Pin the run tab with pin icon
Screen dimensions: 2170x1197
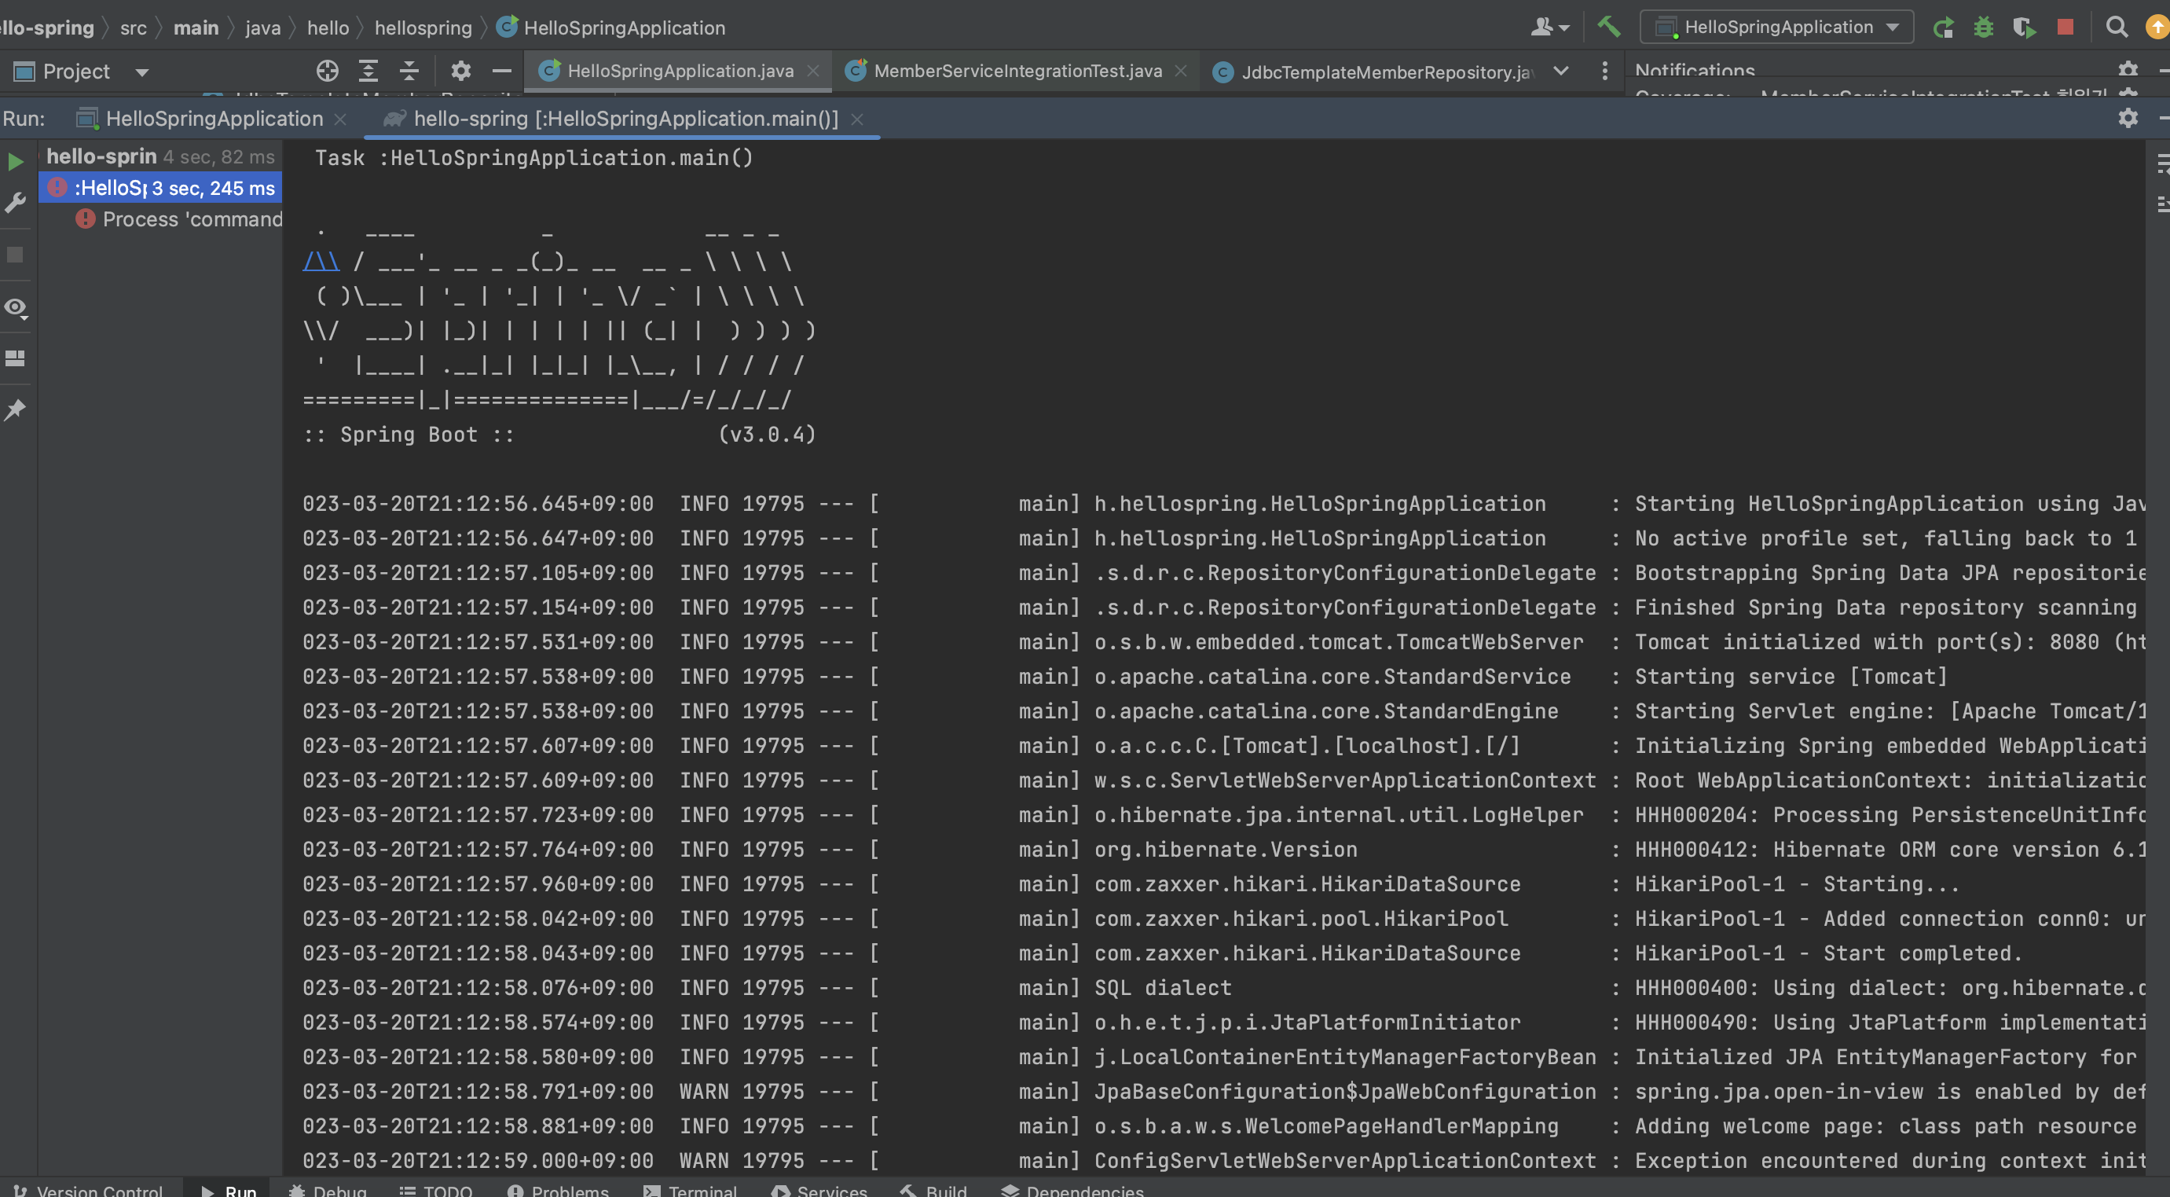coord(15,409)
